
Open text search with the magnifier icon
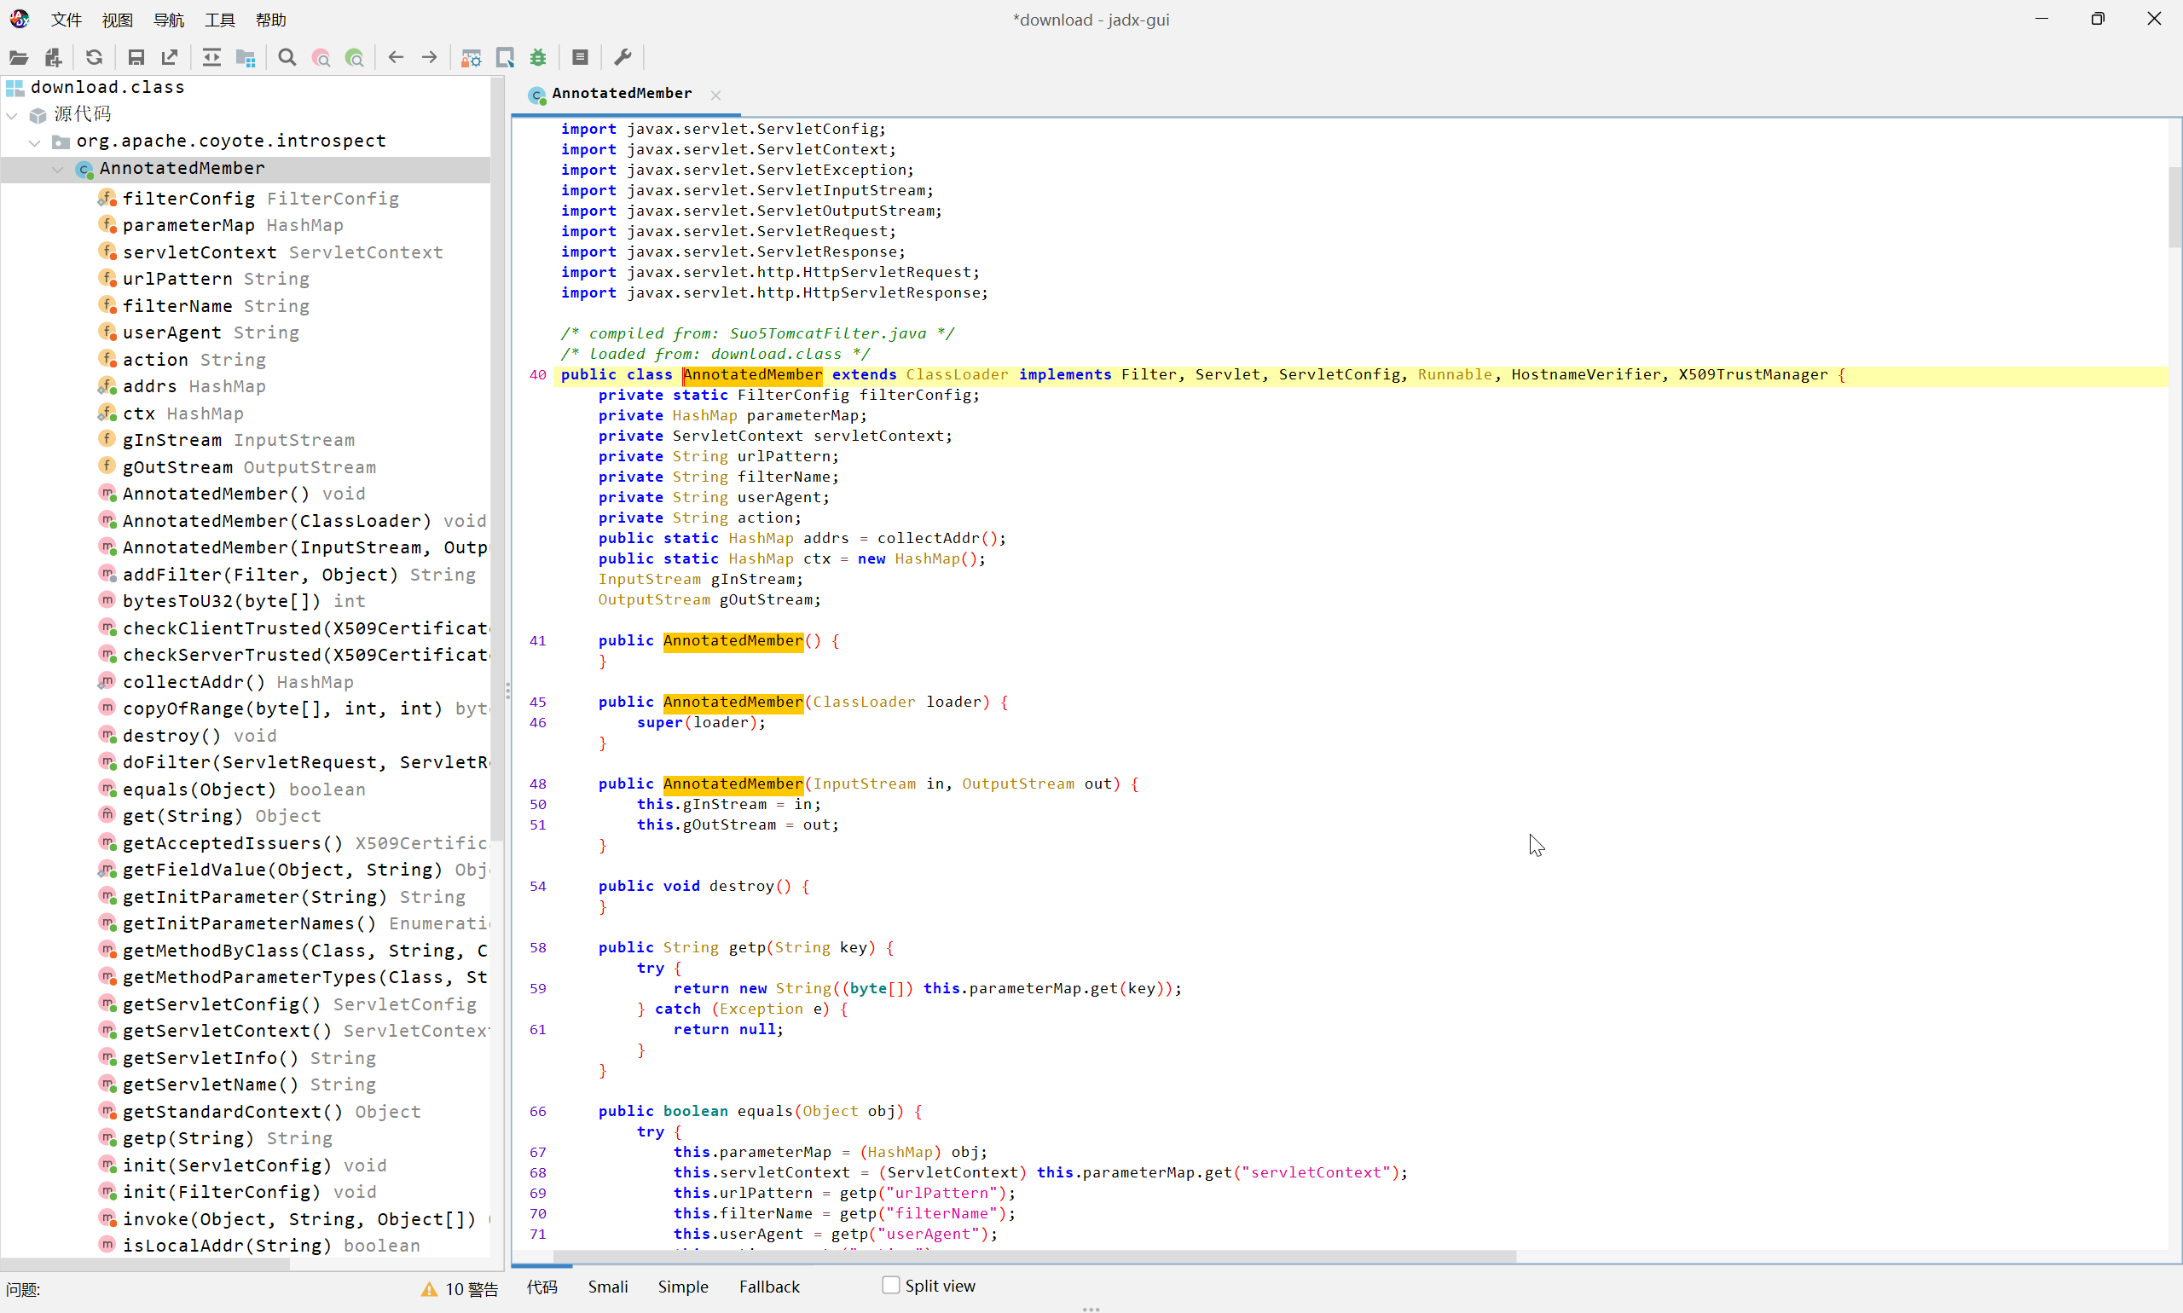point(287,57)
